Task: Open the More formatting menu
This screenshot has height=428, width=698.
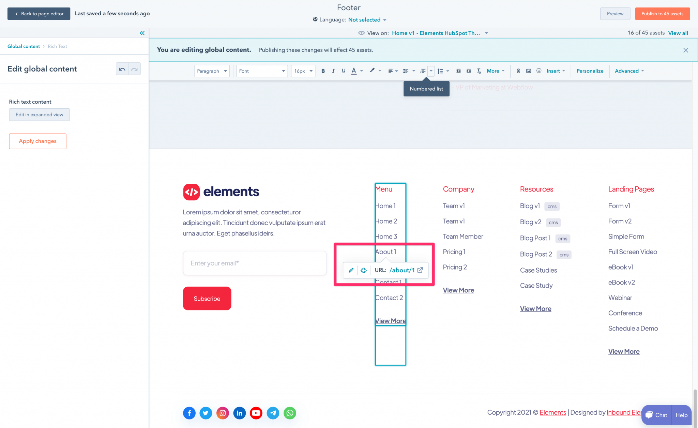Action: click(496, 71)
